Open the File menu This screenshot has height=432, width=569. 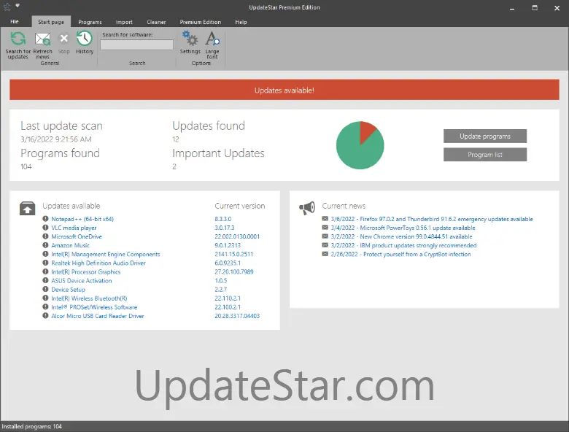point(15,22)
